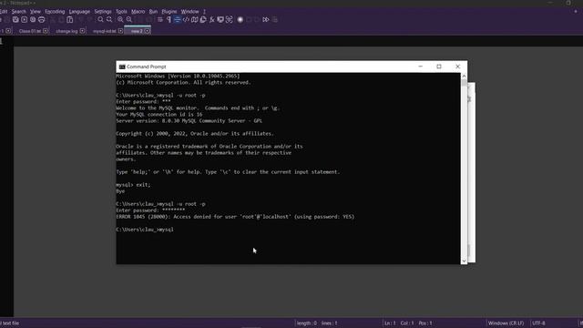The image size is (583, 328).
Task: Open User Defined Language code icon
Action: 186,20
